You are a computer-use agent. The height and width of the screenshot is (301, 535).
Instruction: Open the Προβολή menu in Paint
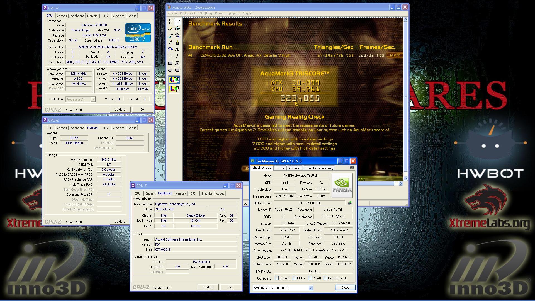(206, 13)
